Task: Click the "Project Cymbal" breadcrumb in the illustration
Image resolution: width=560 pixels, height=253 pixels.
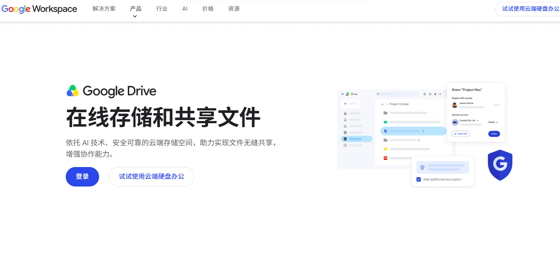Action: coord(399,104)
